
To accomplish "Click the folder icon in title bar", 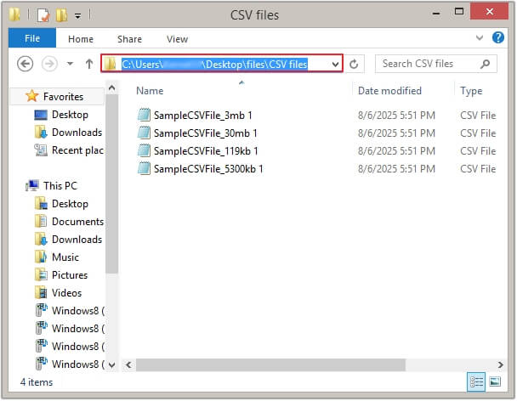I will (14, 14).
